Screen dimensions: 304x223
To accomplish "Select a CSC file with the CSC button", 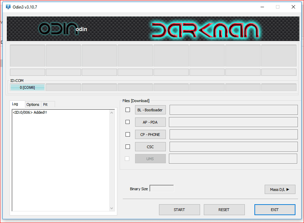I will click(x=150, y=147).
